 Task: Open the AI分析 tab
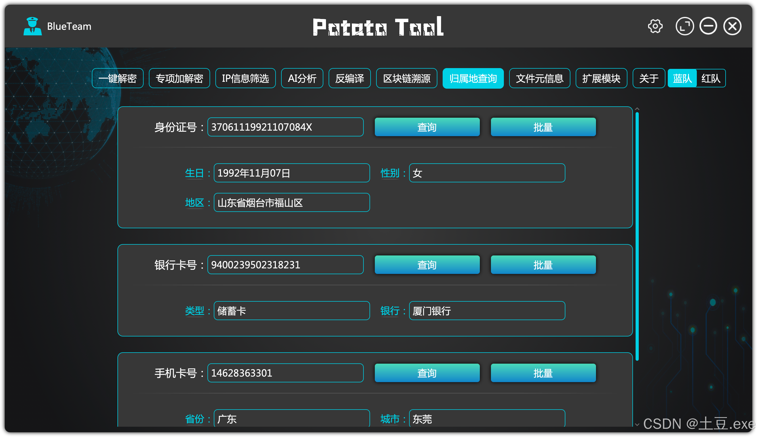click(x=302, y=78)
